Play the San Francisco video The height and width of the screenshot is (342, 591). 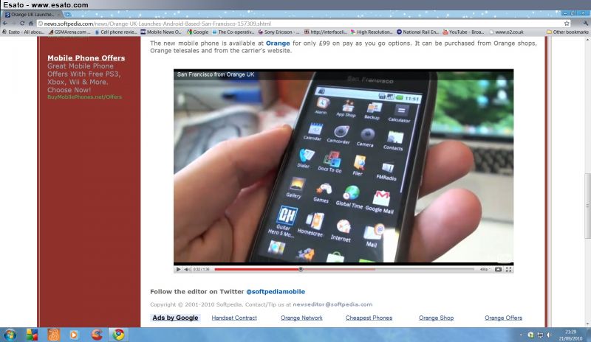178,269
